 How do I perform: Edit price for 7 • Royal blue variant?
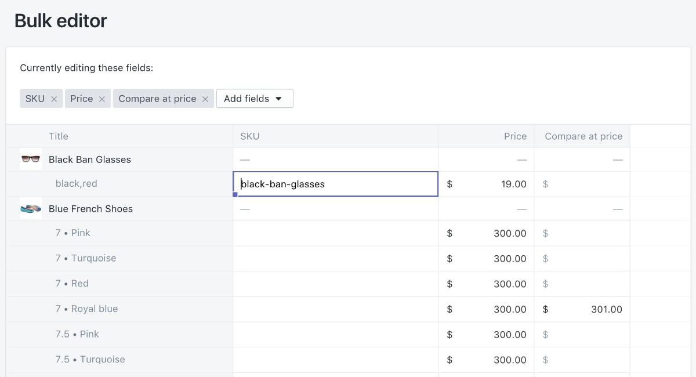pyautogui.click(x=486, y=309)
